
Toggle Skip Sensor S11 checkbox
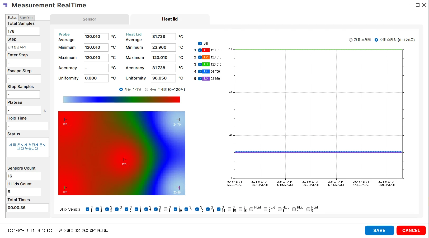(186, 209)
